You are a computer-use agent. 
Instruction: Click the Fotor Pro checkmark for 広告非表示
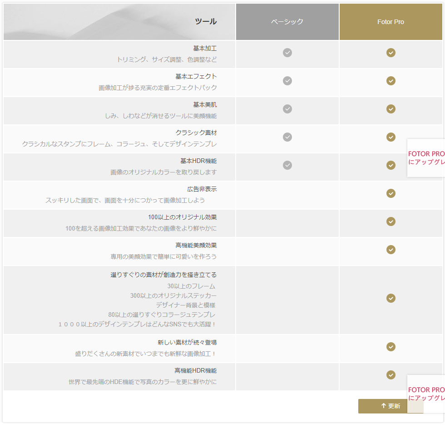point(391,193)
